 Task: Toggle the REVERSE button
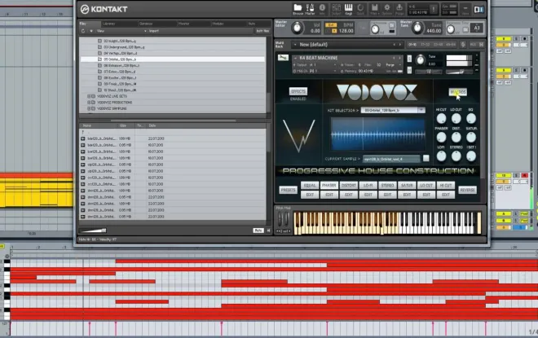[x=467, y=190]
